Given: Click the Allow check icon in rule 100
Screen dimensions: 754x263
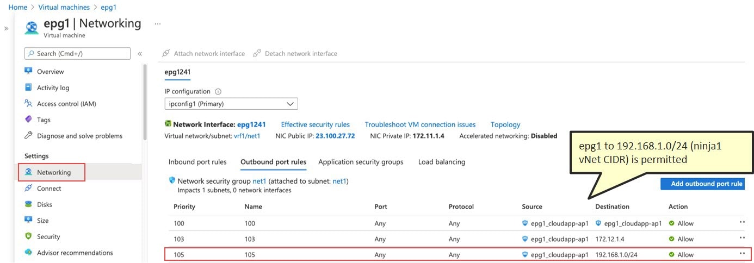Looking at the screenshot, I should [671, 223].
